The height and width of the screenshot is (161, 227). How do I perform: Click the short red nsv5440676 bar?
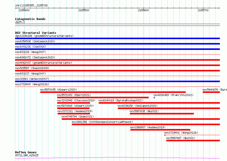[x=211, y=92]
